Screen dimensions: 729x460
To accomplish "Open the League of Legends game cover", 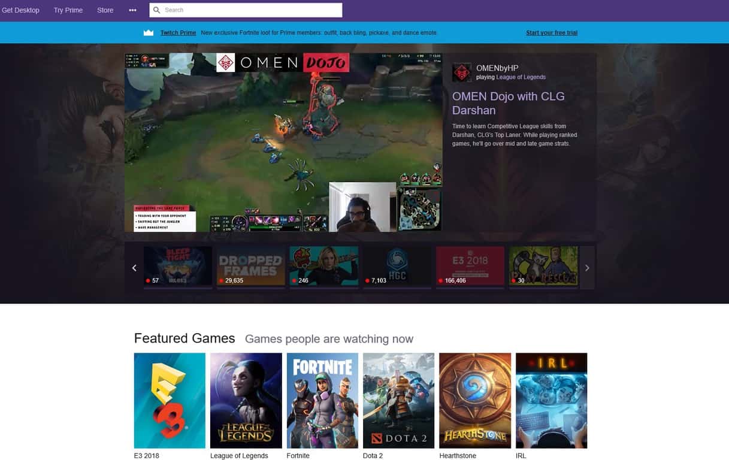I will [x=246, y=401].
